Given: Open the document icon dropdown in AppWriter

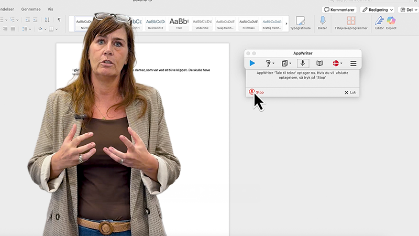Looking at the screenshot, I should (286, 63).
